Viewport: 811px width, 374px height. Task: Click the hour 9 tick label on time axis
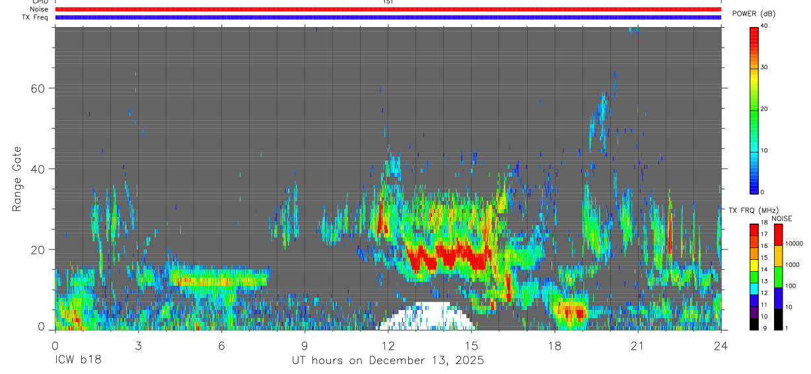coord(304,345)
